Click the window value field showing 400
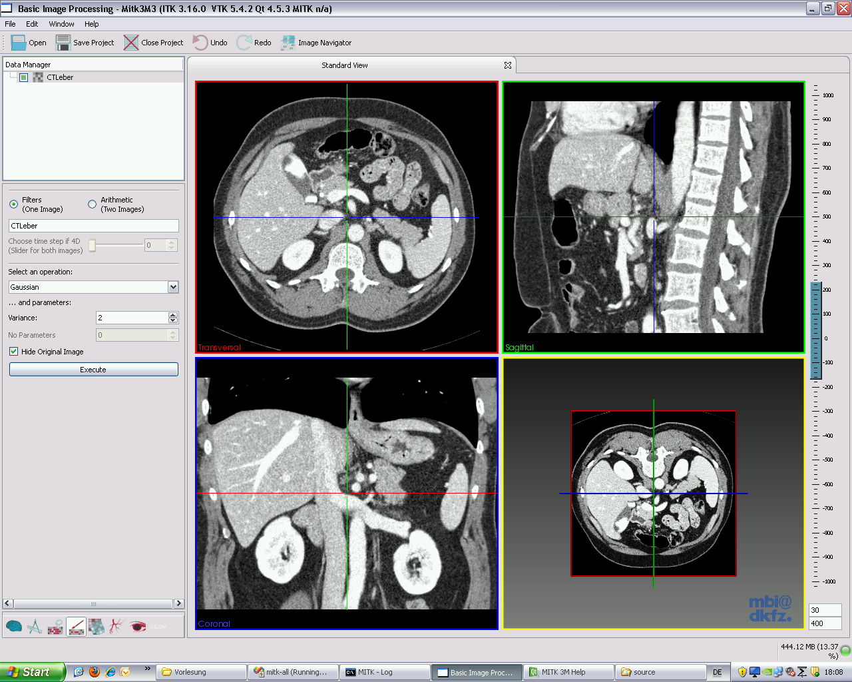 click(825, 623)
